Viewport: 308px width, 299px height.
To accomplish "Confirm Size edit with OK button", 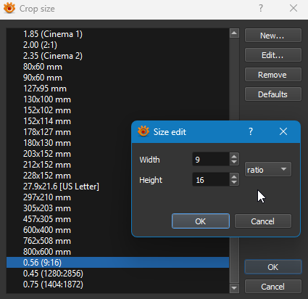I will click(x=201, y=221).
